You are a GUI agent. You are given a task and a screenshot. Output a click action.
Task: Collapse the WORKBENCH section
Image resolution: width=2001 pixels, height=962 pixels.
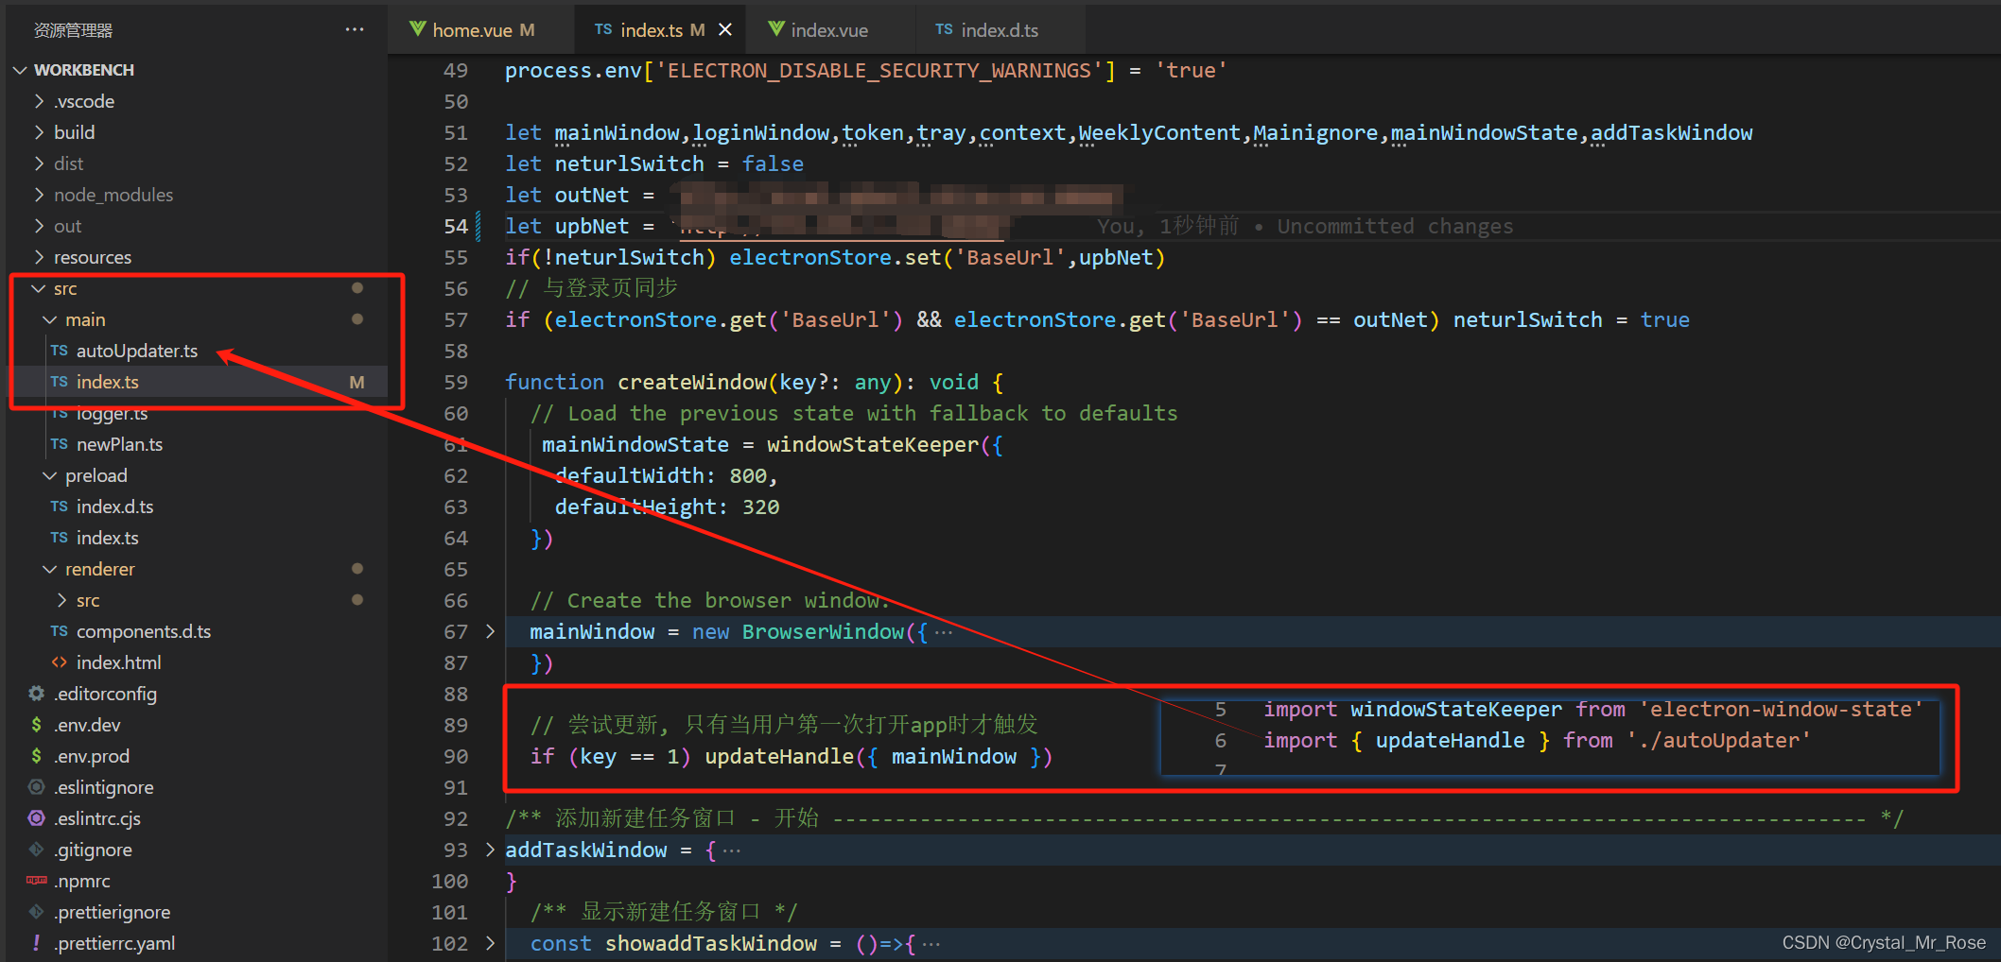tap(20, 69)
